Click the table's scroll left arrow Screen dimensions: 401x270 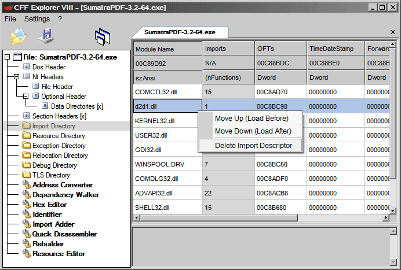[137, 218]
